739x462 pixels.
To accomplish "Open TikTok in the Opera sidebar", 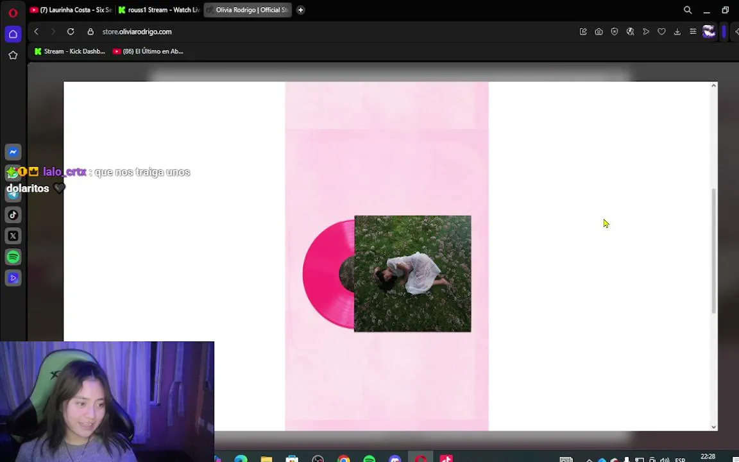I will tap(13, 215).
